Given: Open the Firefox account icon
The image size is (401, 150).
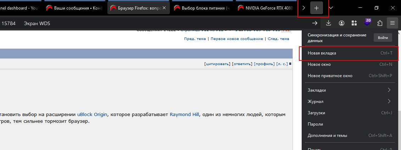Looking at the screenshot, I should click(x=341, y=23).
